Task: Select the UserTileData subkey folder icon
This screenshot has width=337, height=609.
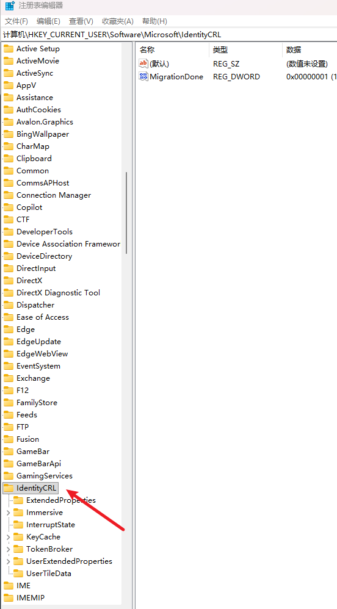Action: 18,573
